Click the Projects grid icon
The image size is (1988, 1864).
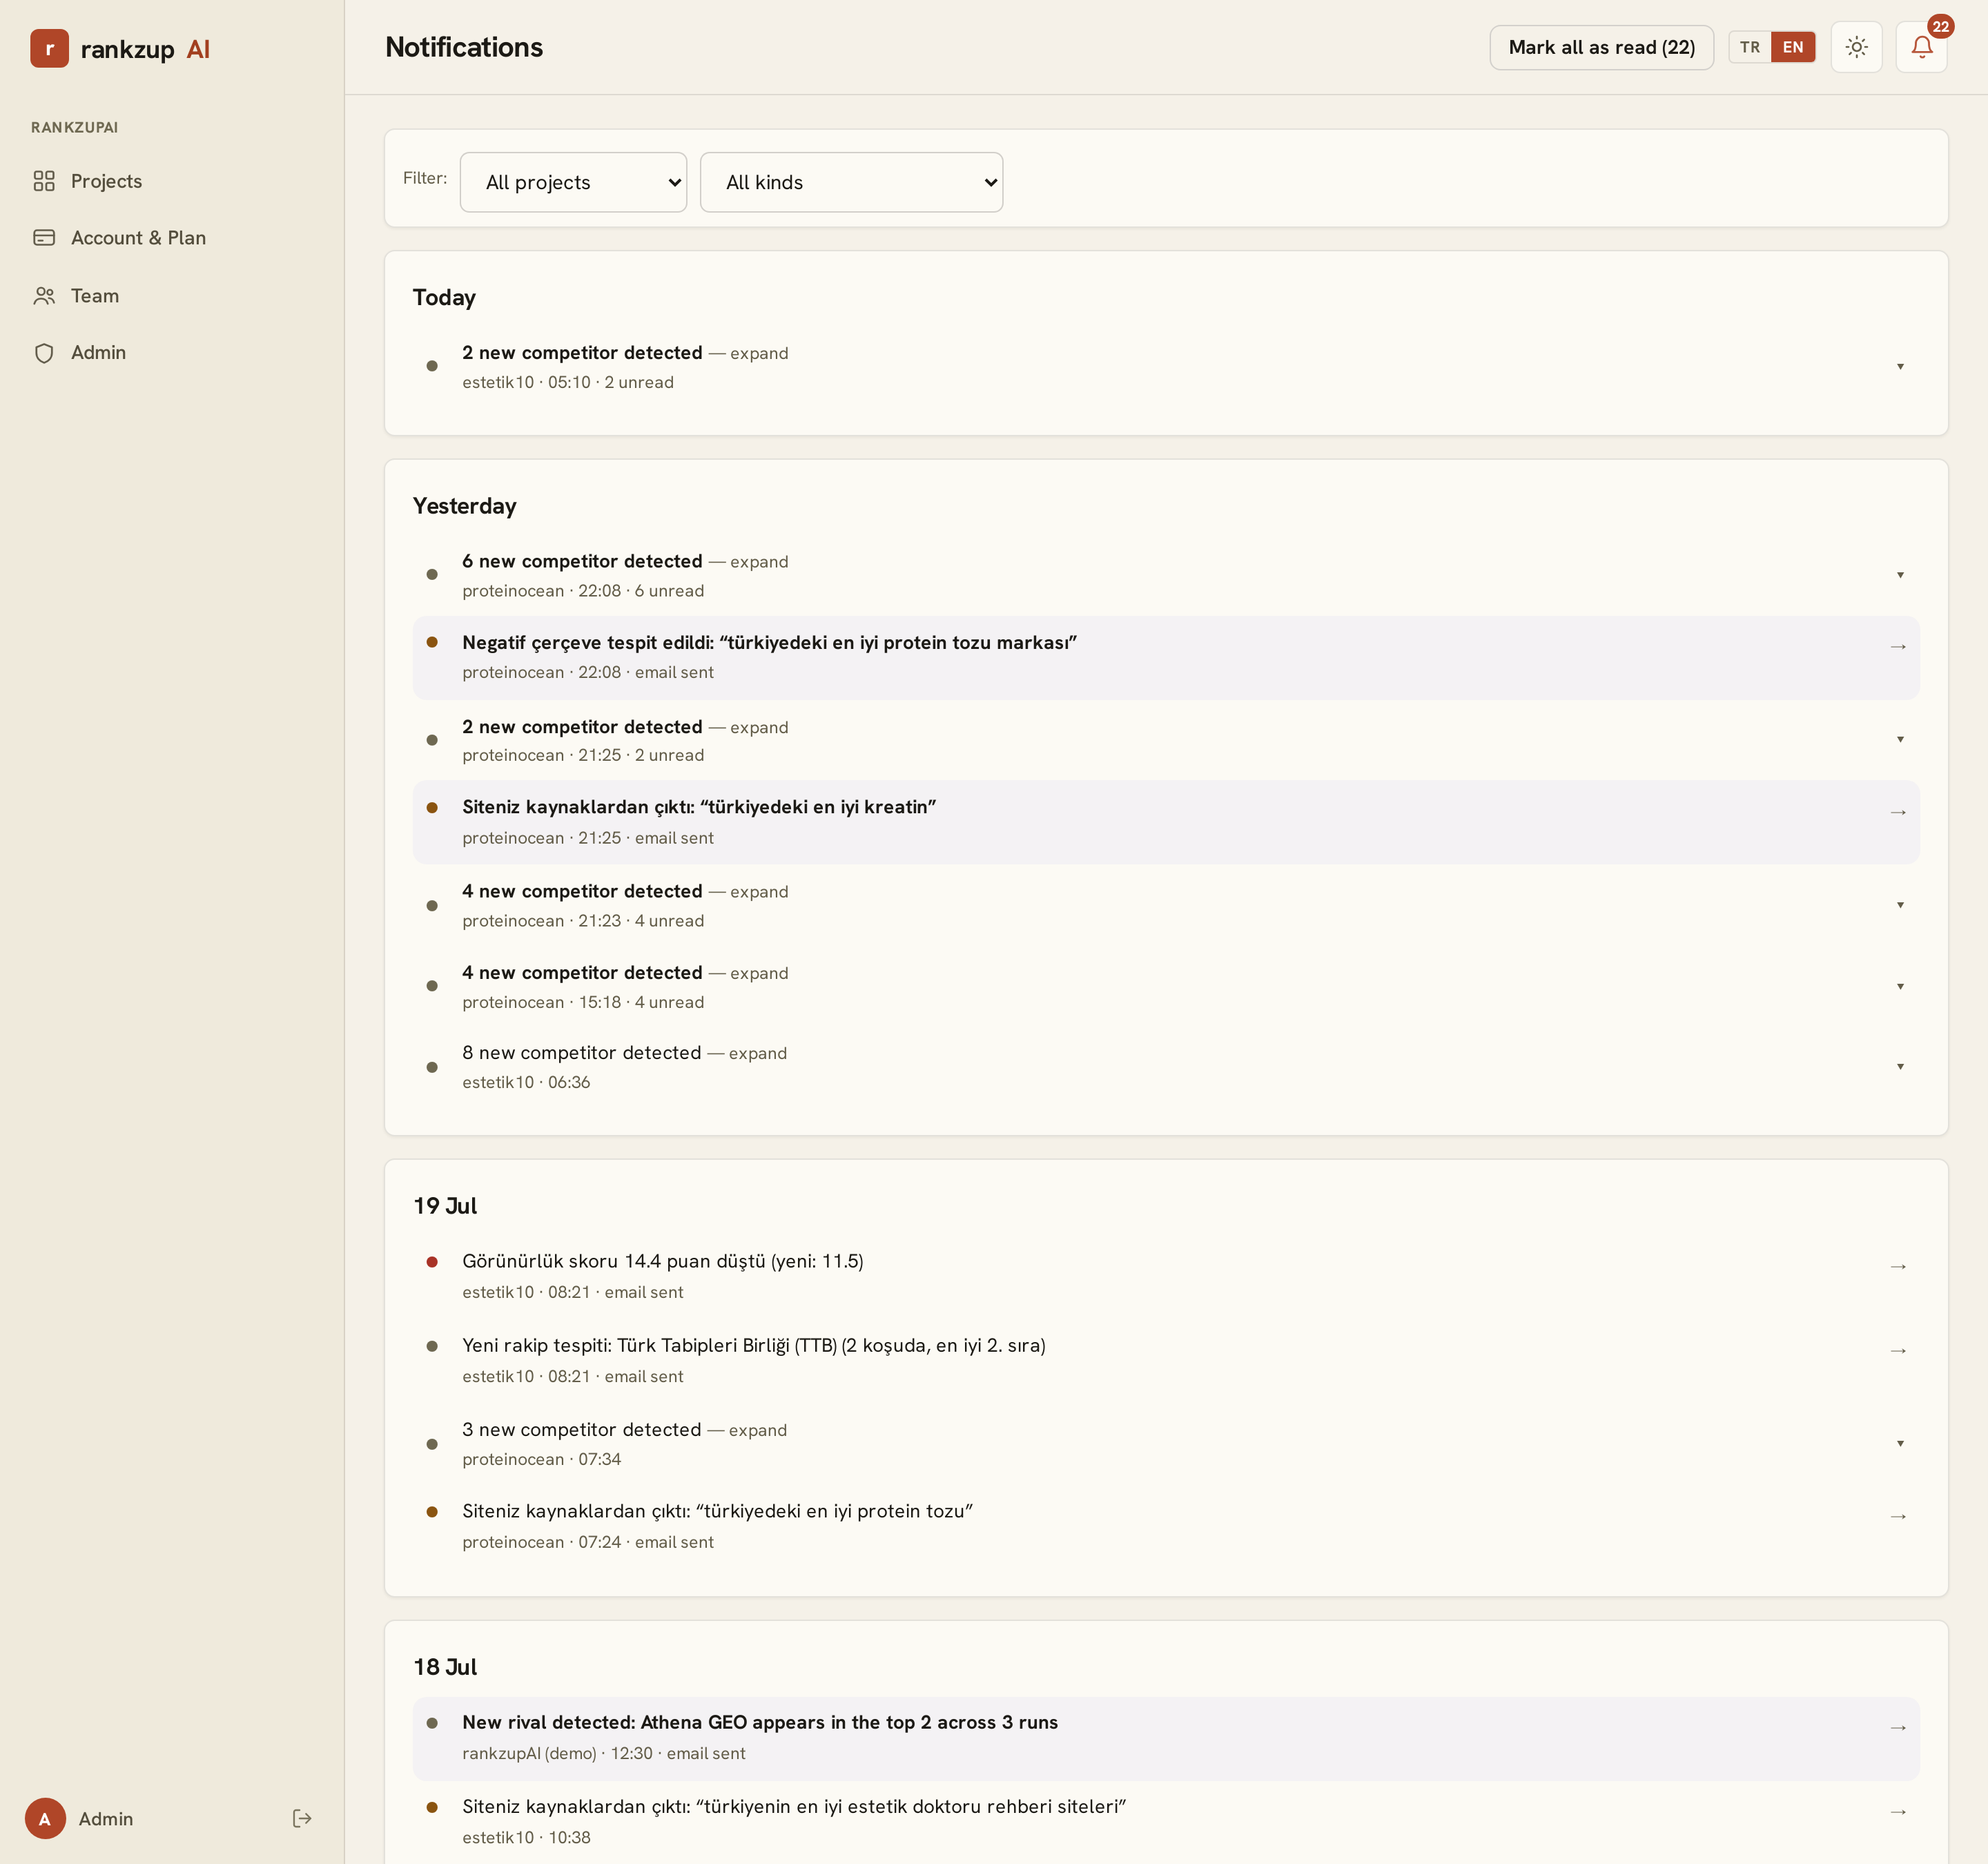(x=44, y=181)
